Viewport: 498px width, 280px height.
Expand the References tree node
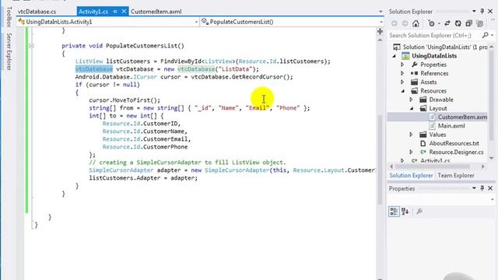[x=402, y=73]
